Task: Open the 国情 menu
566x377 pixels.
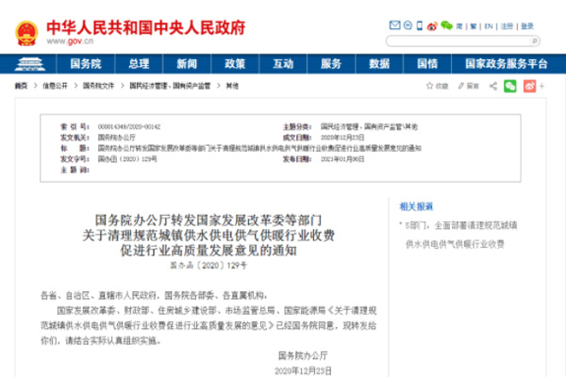Action: [427, 64]
